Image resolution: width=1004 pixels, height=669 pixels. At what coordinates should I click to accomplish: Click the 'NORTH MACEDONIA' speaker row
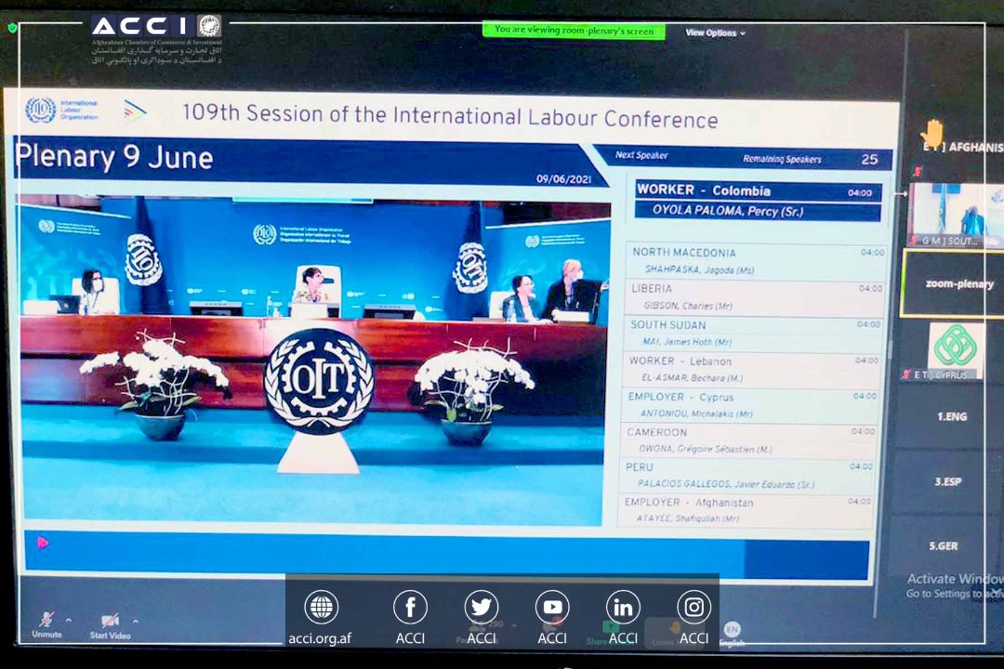click(757, 260)
